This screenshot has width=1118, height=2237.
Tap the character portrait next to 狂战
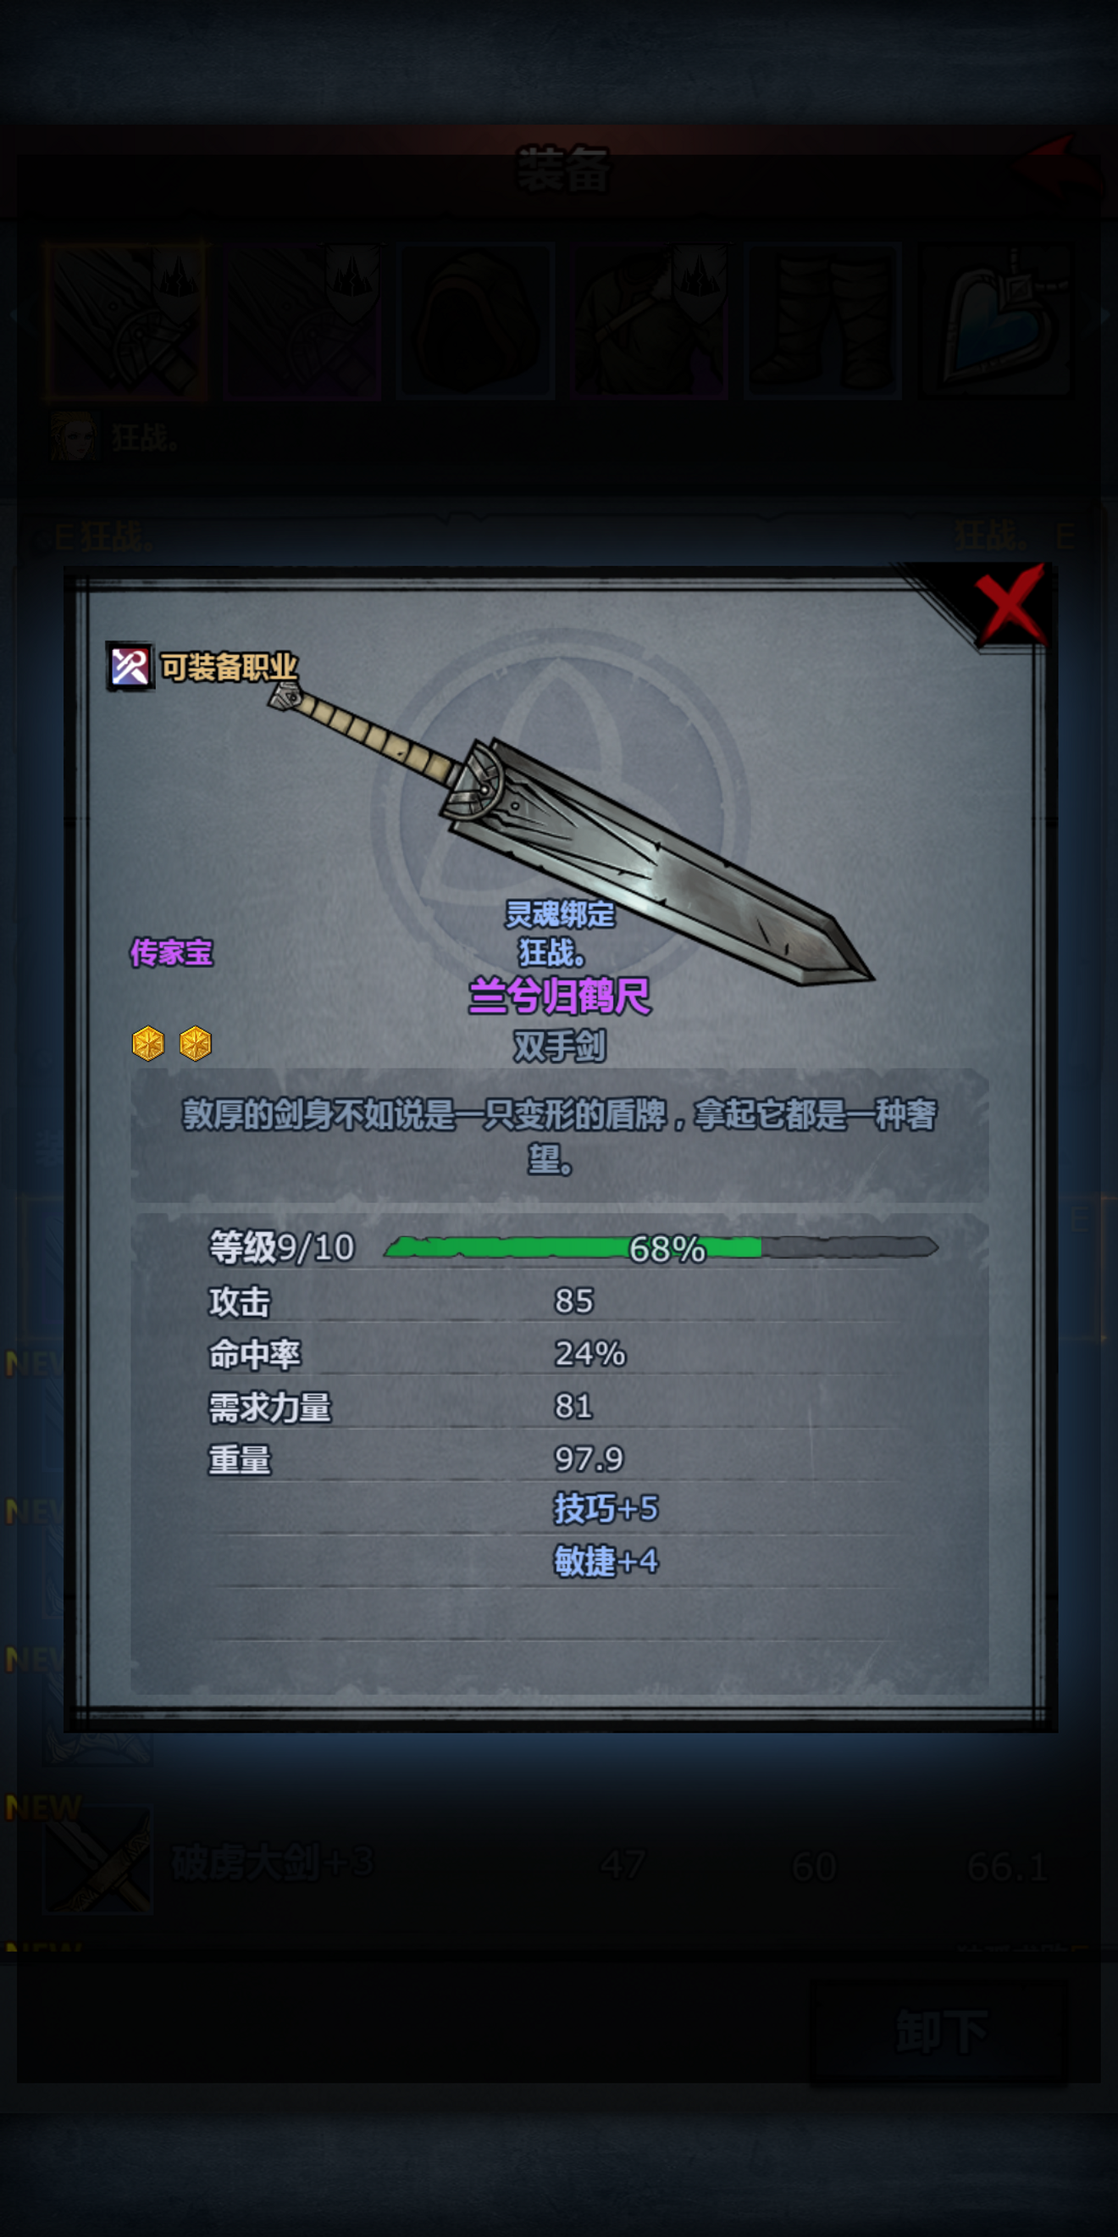[73, 436]
